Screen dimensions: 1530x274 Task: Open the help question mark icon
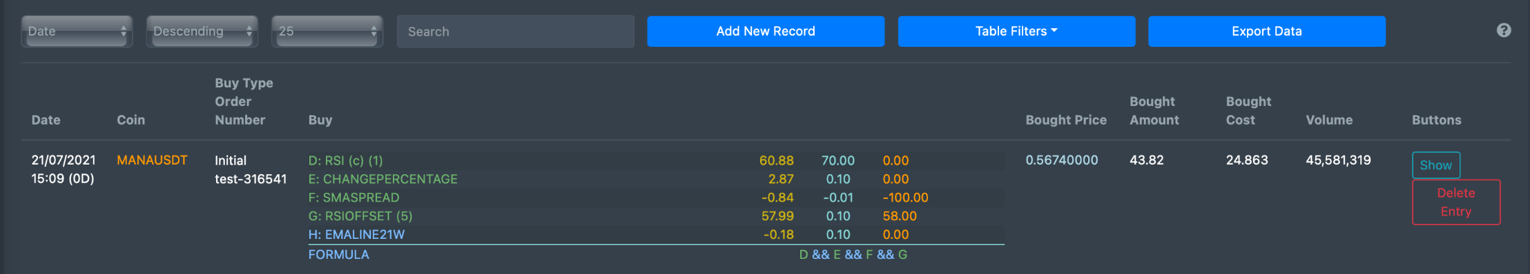pos(1504,30)
